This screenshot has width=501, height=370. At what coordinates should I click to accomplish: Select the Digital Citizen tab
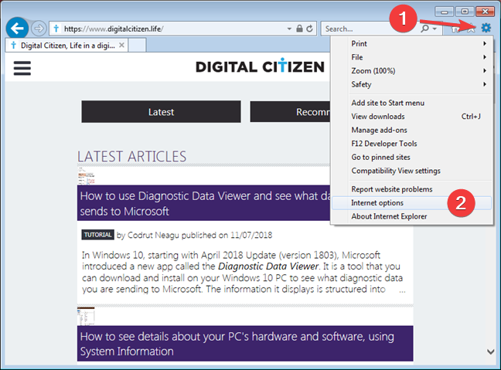67,46
